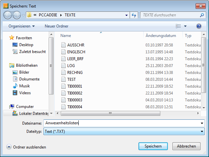Select the ENGLISCH file
Viewport: 209px width, 157px height.
(x=76, y=52)
